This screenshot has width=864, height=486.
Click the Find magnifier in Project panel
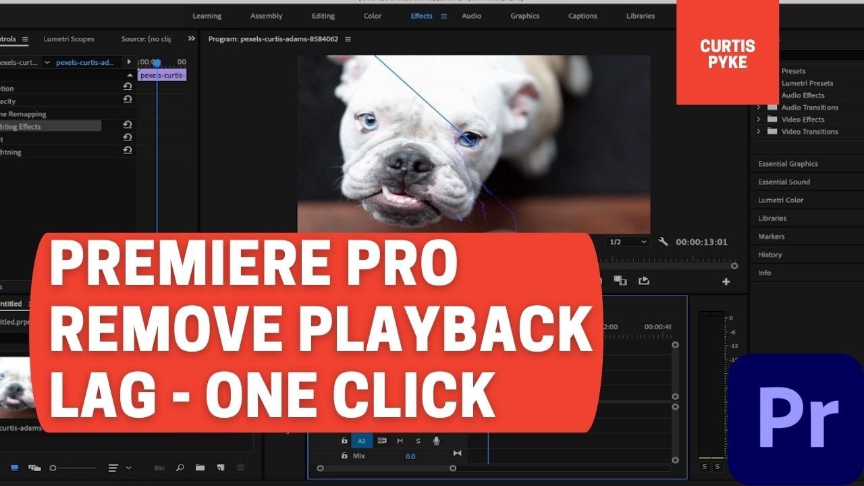180,467
